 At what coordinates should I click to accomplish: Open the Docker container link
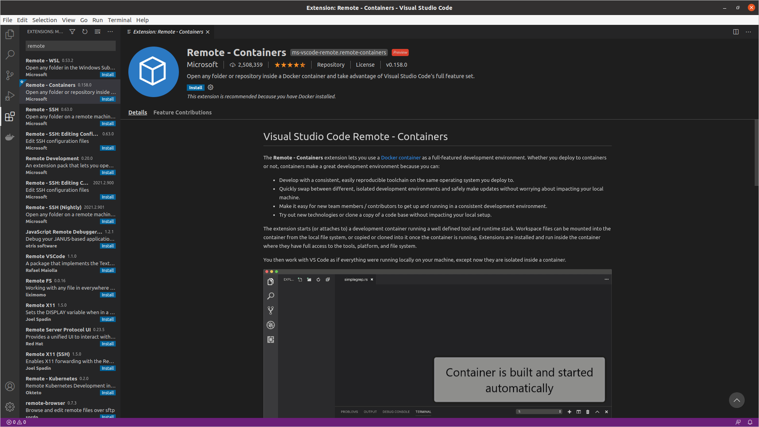pos(401,157)
